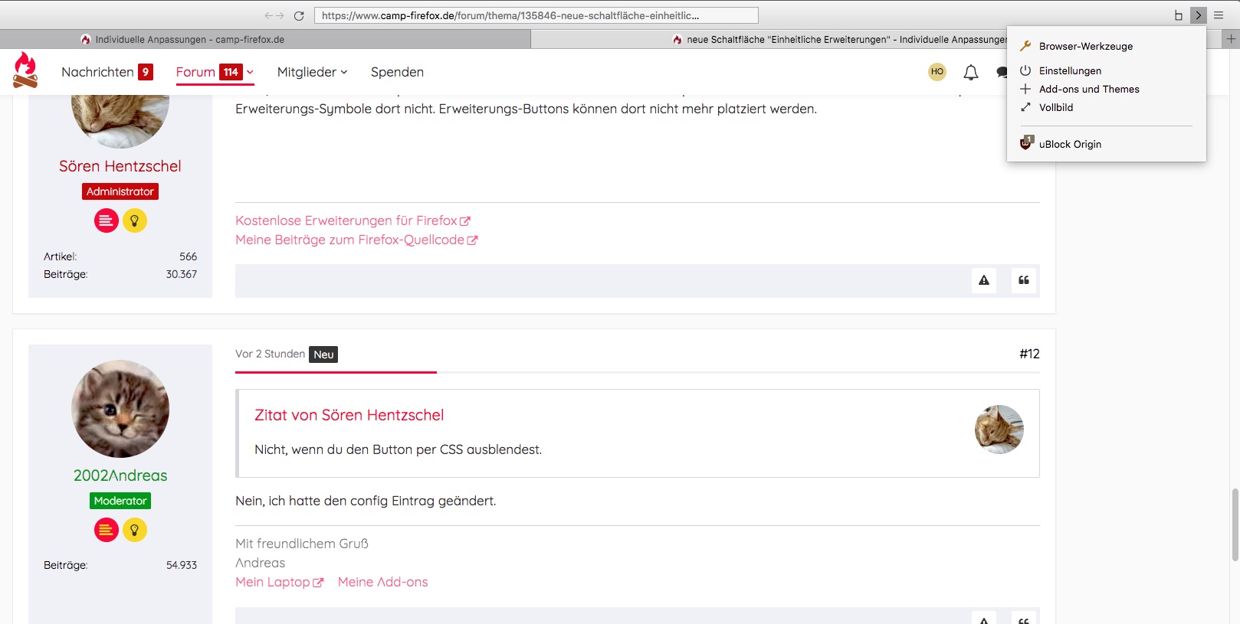Open the 'Meine Add-ons' signature link
The image size is (1240, 624).
(x=382, y=582)
